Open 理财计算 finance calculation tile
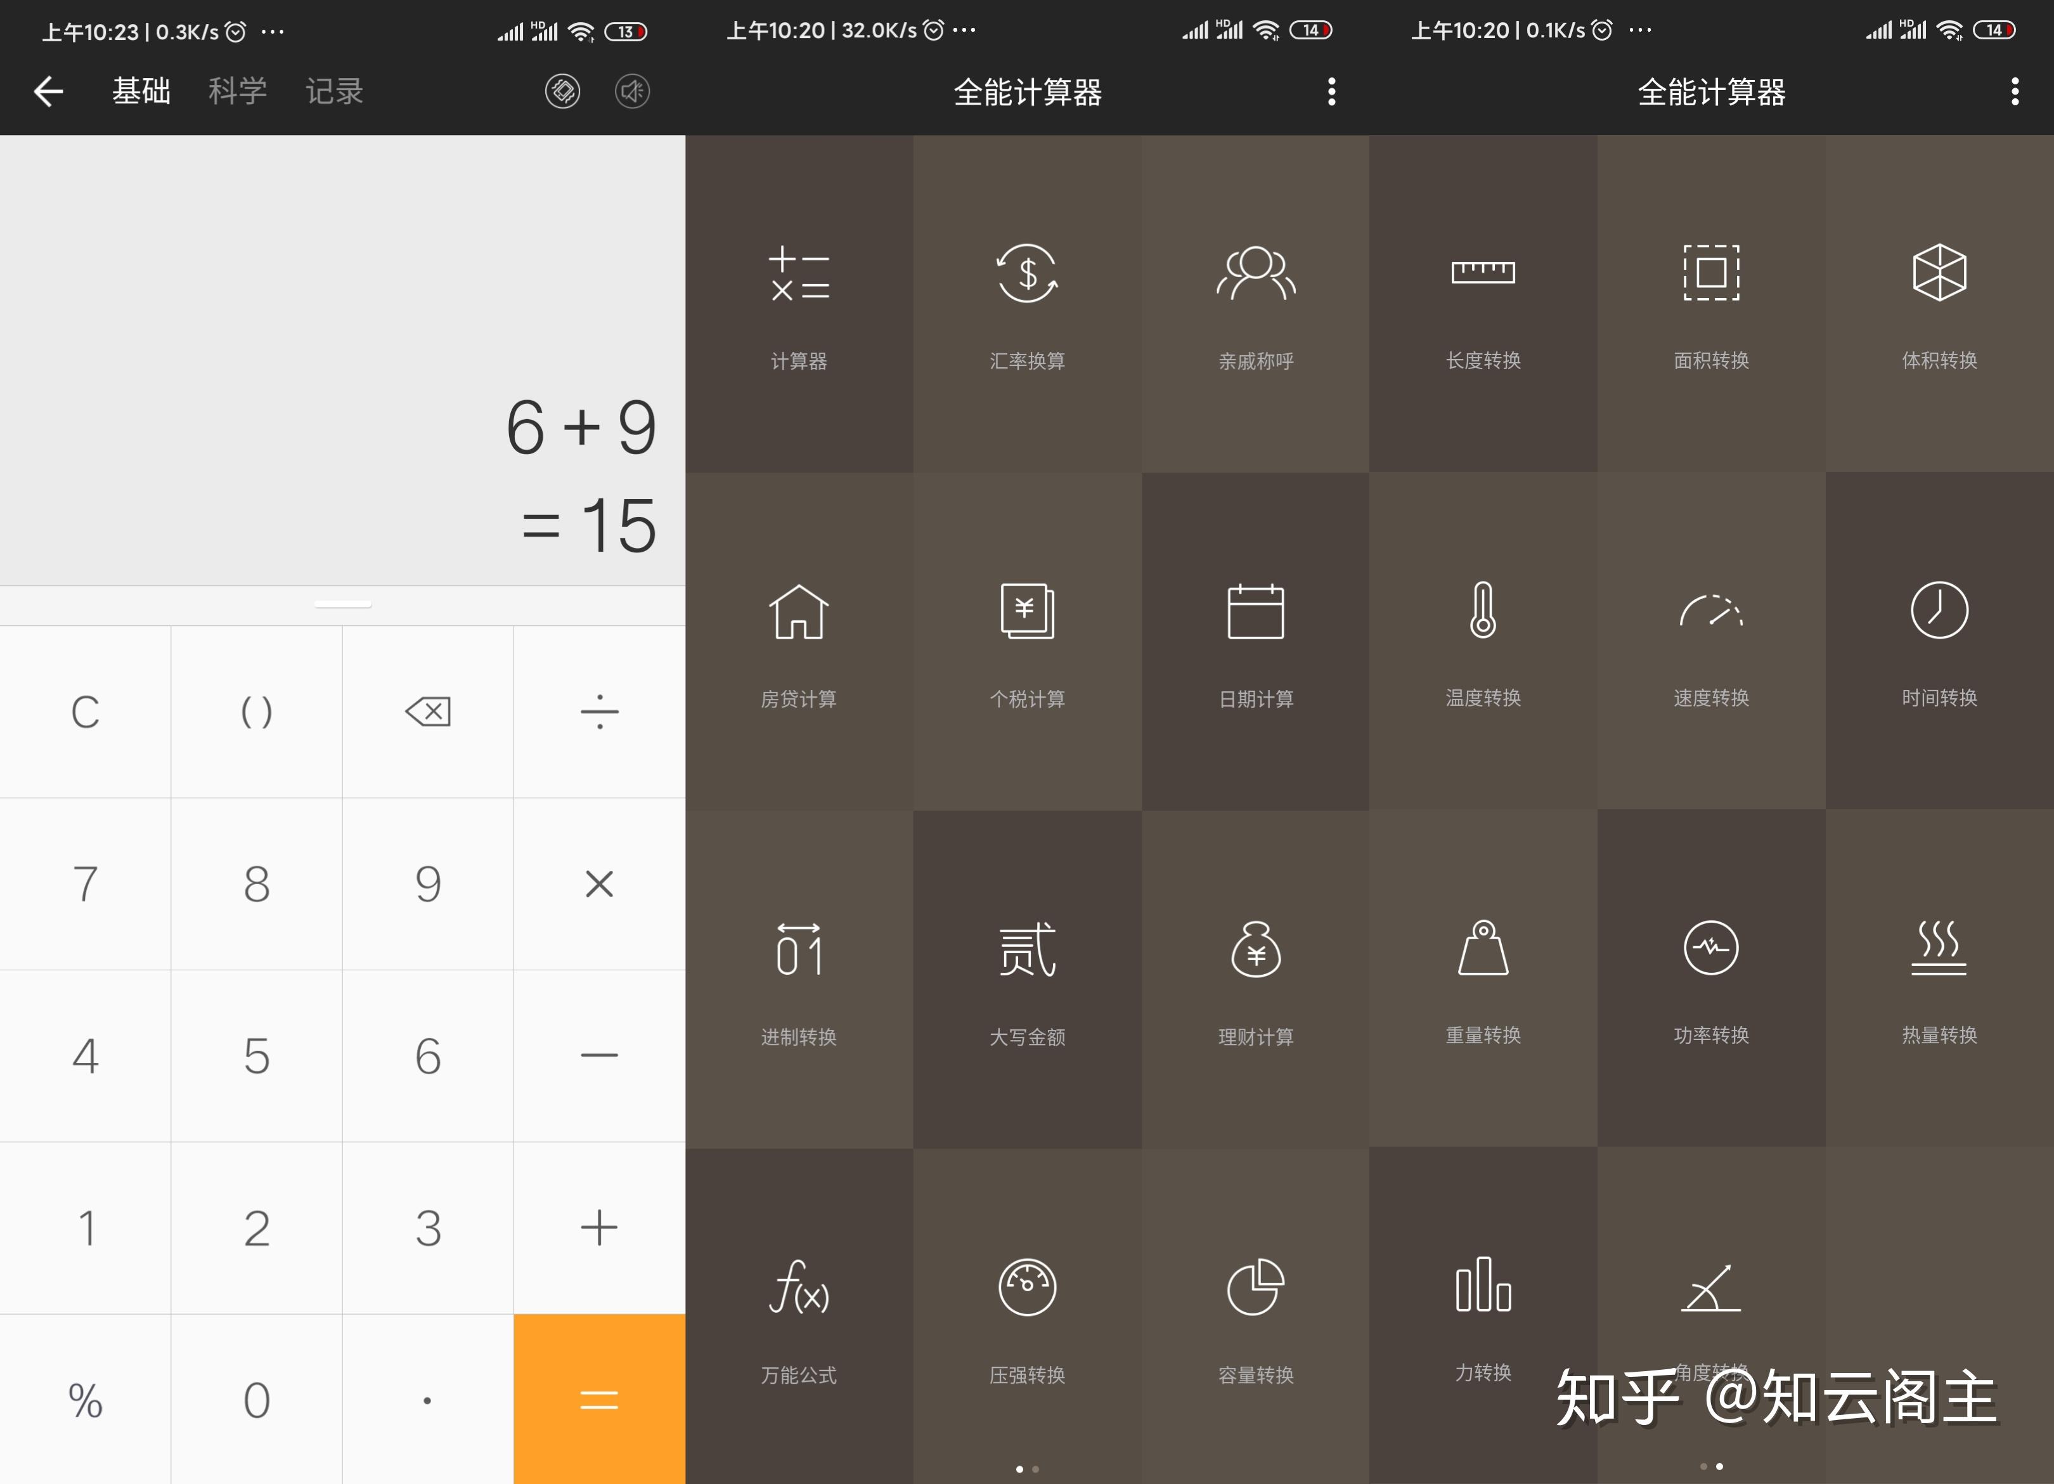Viewport: 2054px width, 1484px height. click(x=1255, y=979)
